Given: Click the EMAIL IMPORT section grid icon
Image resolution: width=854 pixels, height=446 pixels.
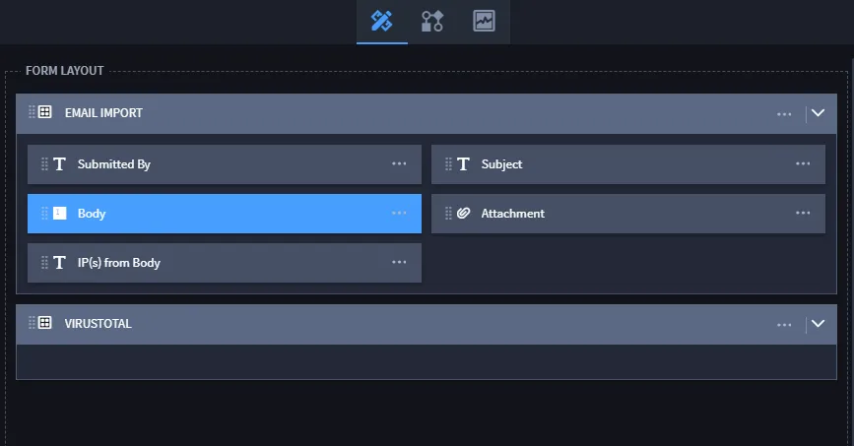Looking at the screenshot, I should pos(45,112).
